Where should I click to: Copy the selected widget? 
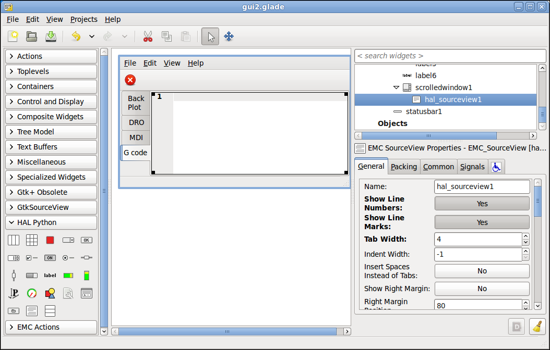(x=166, y=36)
